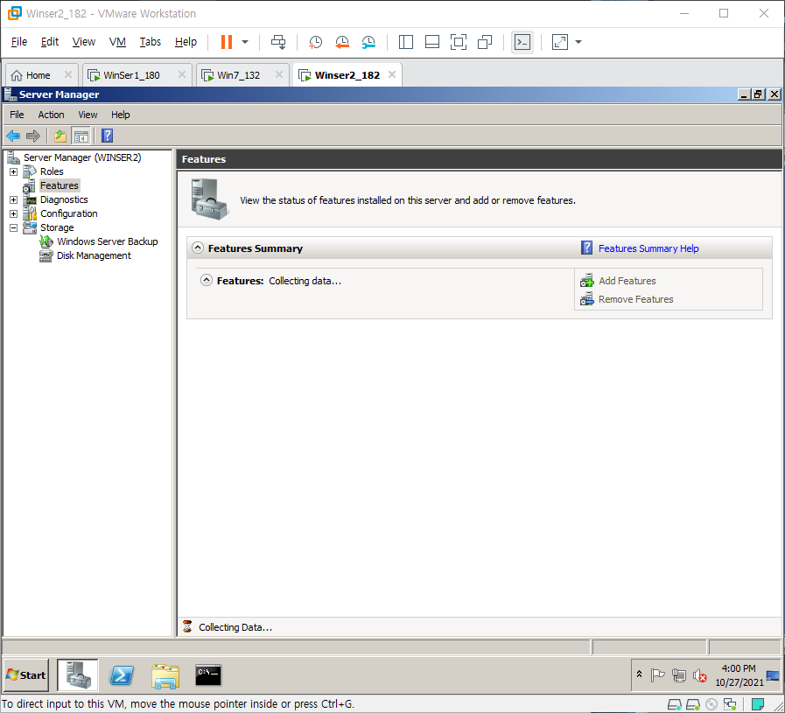Image resolution: width=785 pixels, height=713 pixels.
Task: Open Command Prompt from taskbar
Action: 208,675
